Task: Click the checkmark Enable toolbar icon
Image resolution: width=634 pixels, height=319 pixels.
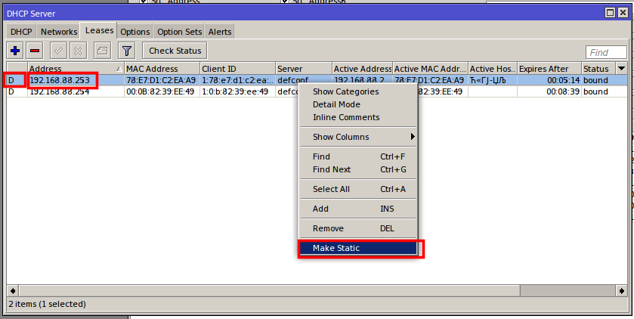Action: (x=59, y=51)
